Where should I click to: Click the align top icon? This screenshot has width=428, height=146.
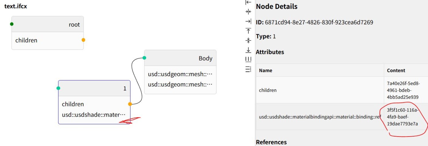pyautogui.click(x=248, y=31)
